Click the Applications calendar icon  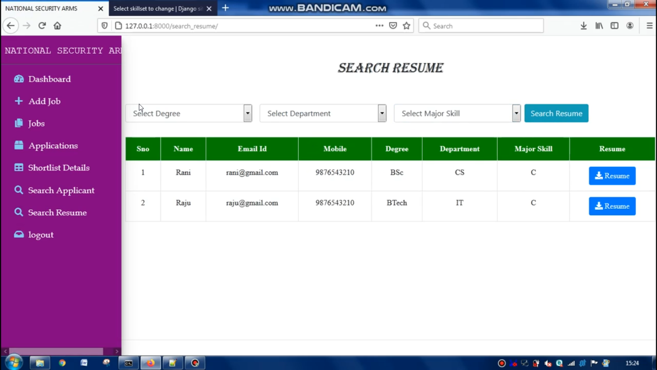19,146
